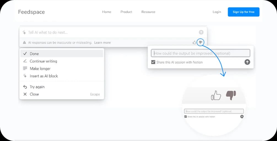Viewport: 277px width, 141px height.
Task: Click the Login link
Action: pos(217,12)
